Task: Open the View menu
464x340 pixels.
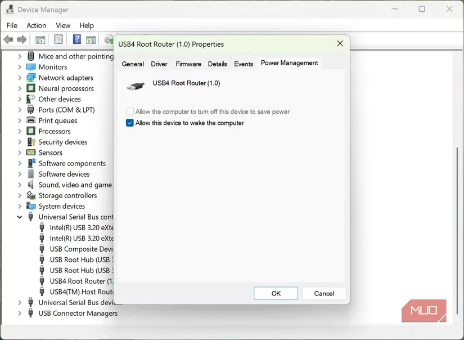Action: [63, 25]
